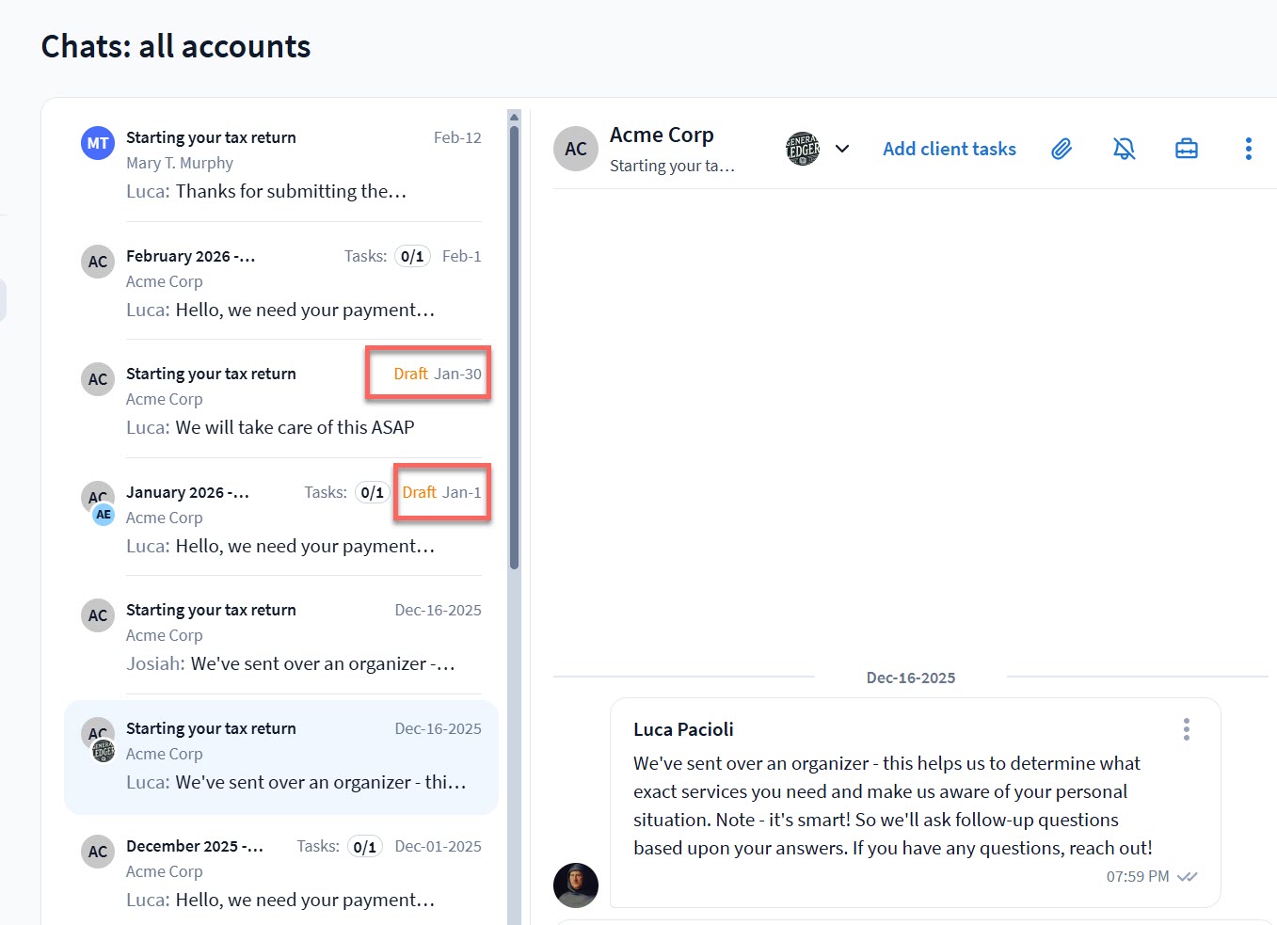Open the December 2025 Acme Corp chat
This screenshot has width=1277, height=925.
point(282,872)
